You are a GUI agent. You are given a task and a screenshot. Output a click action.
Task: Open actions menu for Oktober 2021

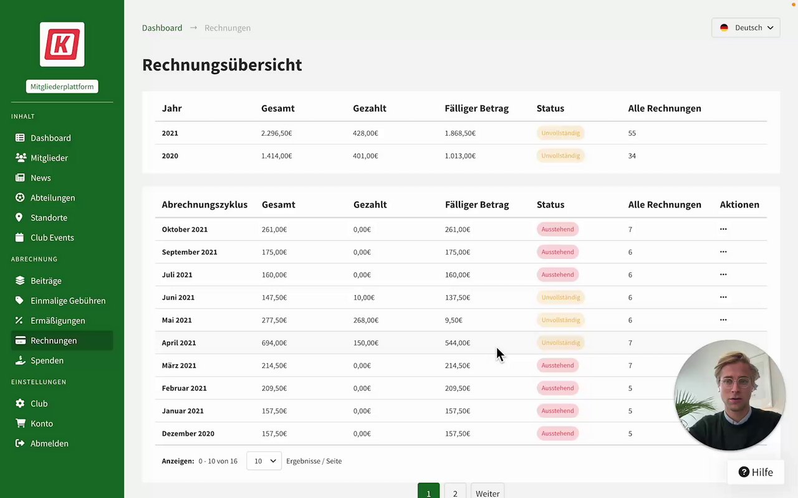723,229
